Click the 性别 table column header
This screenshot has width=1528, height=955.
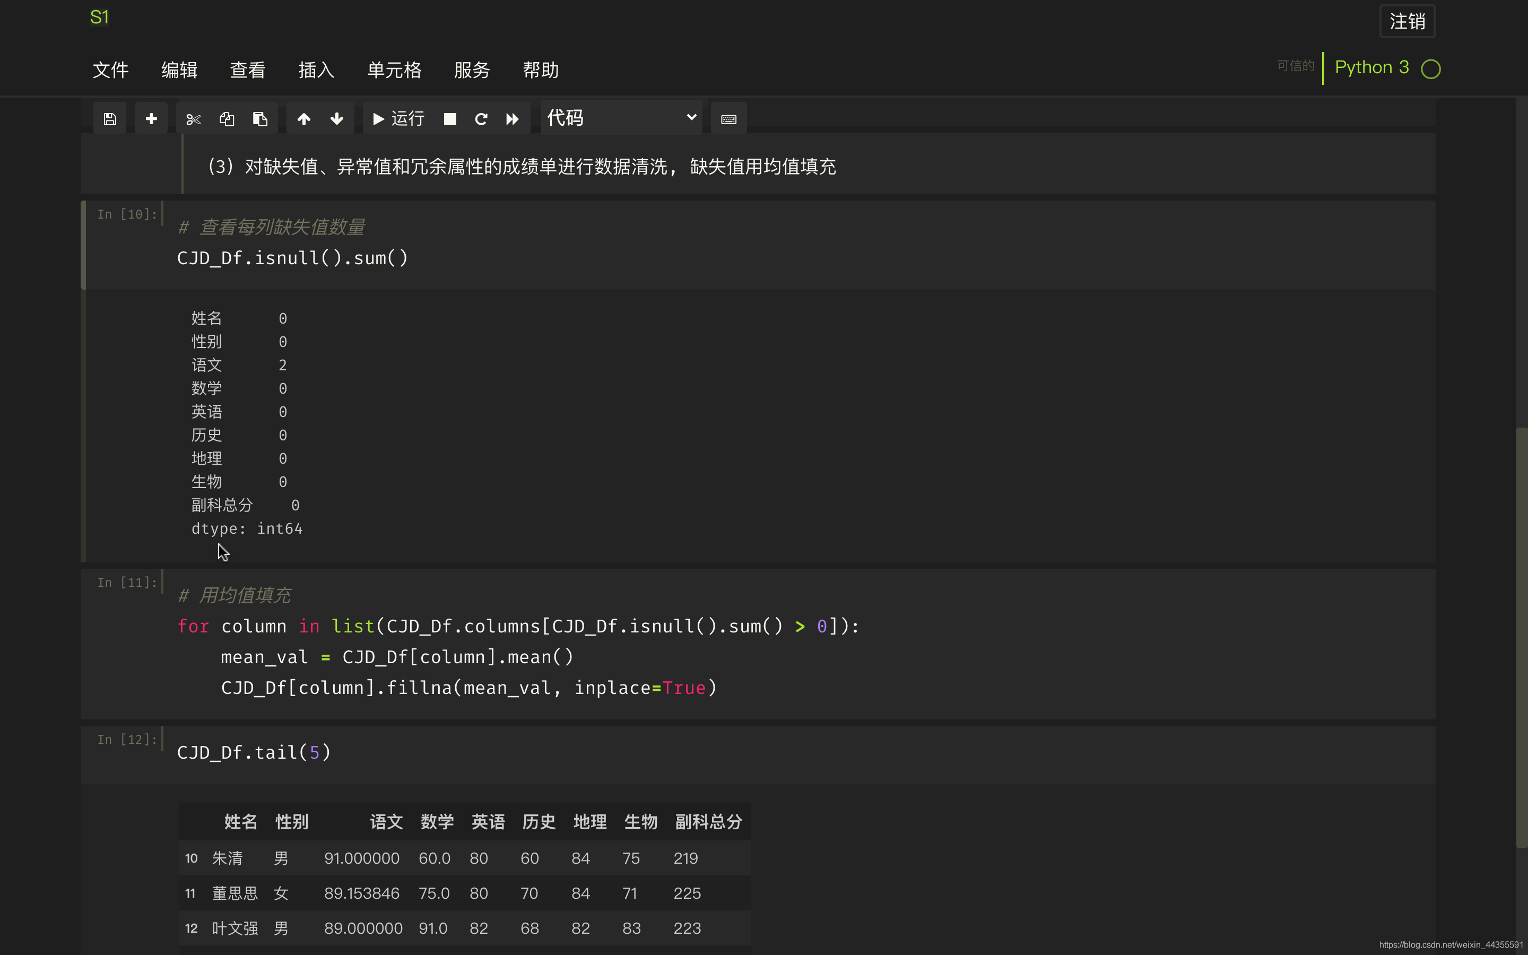(x=292, y=822)
